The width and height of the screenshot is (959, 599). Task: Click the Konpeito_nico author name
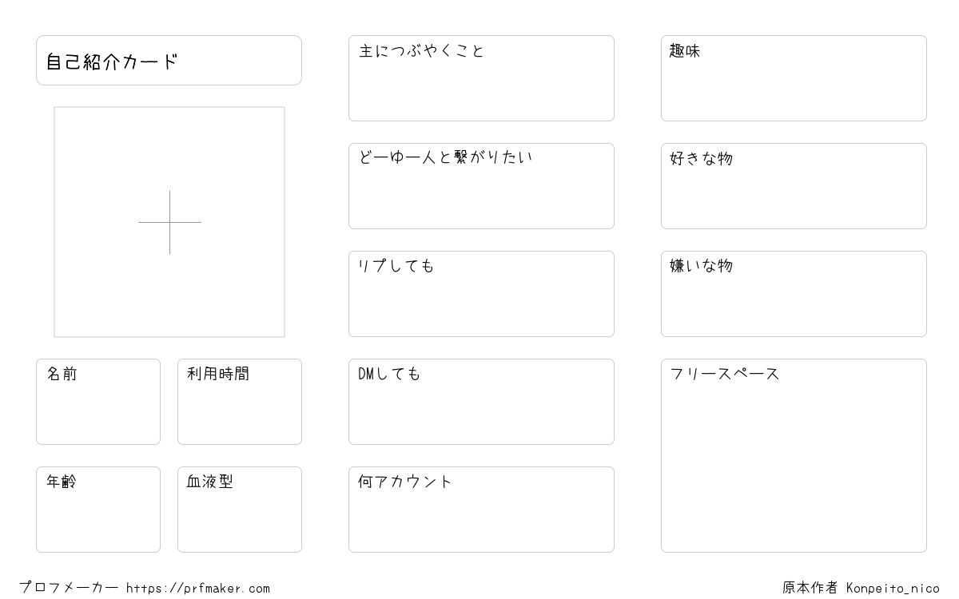click(893, 589)
